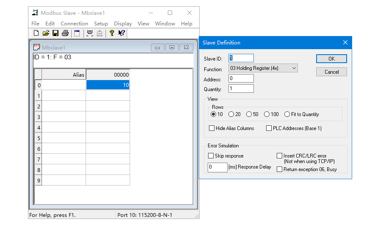Open the Connection menu
This screenshot has height=241, width=367.
click(74, 24)
